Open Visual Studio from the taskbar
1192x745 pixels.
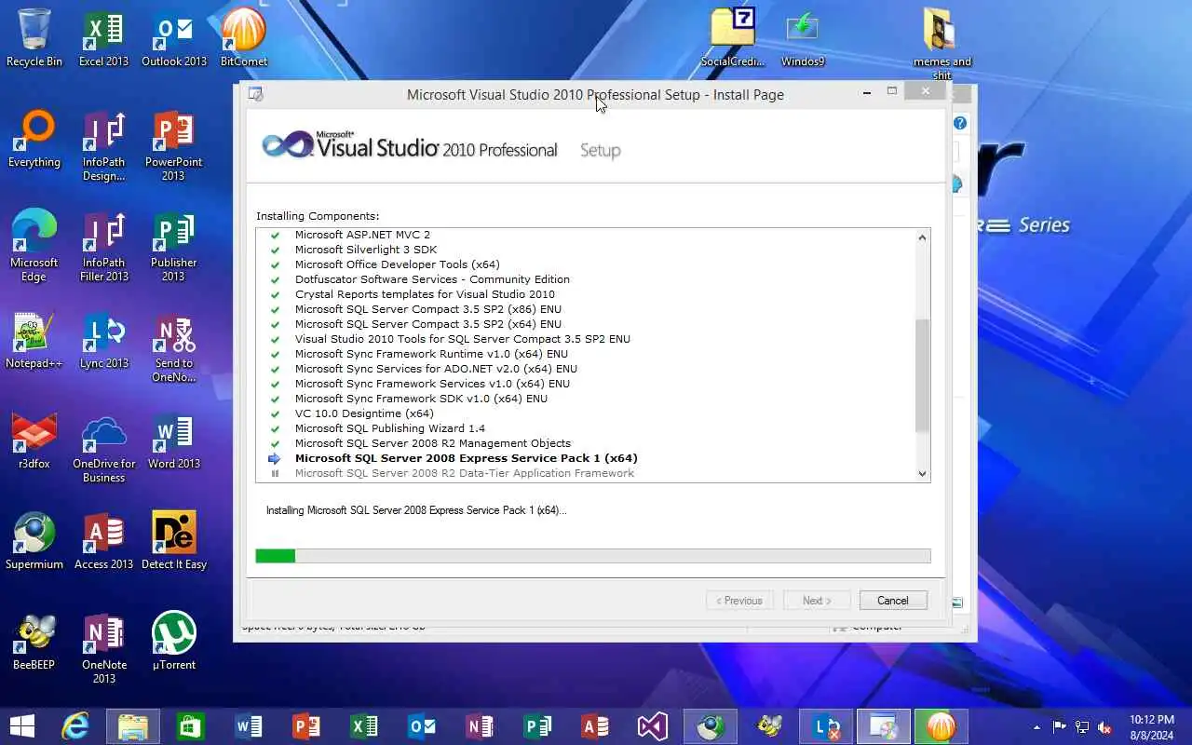click(x=652, y=726)
